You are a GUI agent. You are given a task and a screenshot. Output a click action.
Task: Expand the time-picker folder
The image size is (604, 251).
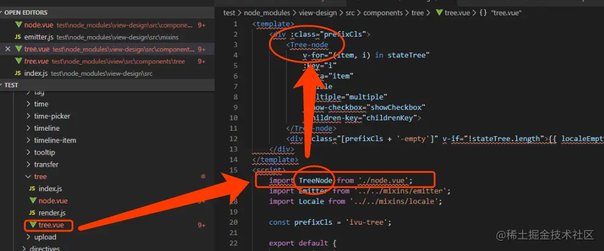[x=29, y=116]
